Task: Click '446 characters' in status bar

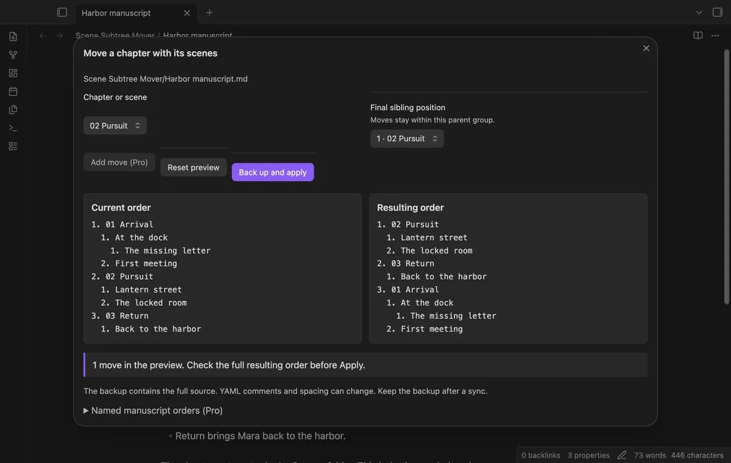Action: [x=697, y=455]
